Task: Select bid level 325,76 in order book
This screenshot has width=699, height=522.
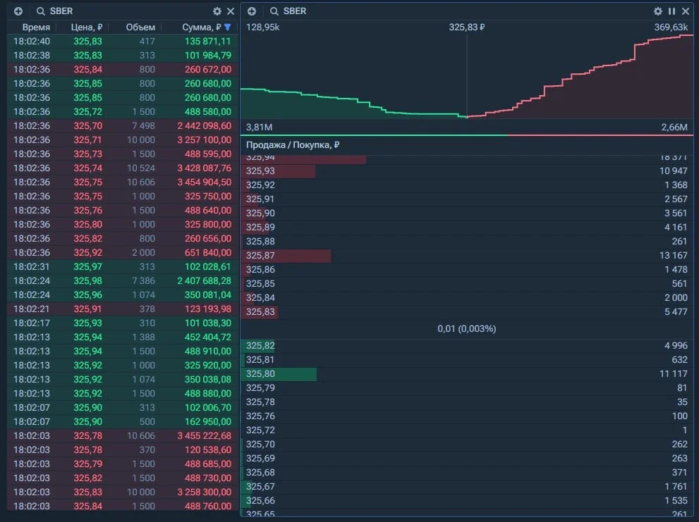Action: coord(467,416)
